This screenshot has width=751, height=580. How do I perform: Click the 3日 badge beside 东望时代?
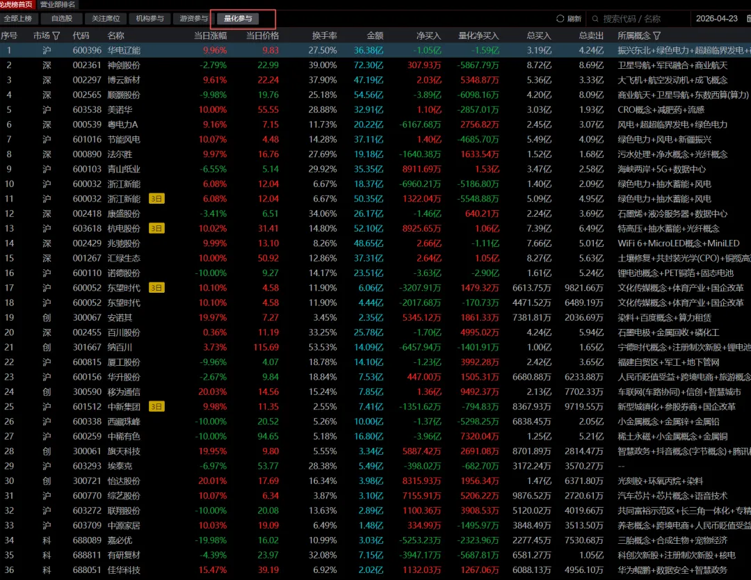point(156,288)
